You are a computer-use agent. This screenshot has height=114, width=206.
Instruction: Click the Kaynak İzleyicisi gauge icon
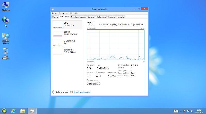[x=72, y=92]
